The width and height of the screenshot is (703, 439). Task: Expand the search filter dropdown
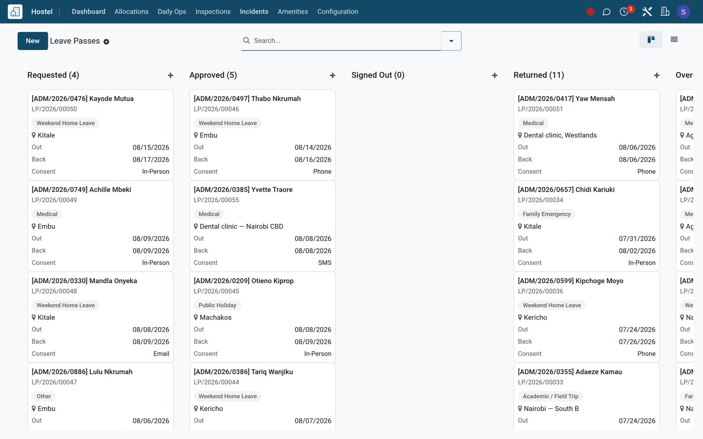pyautogui.click(x=451, y=41)
